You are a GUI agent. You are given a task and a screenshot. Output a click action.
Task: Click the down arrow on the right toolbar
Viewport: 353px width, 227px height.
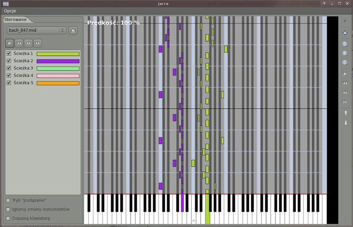click(345, 123)
